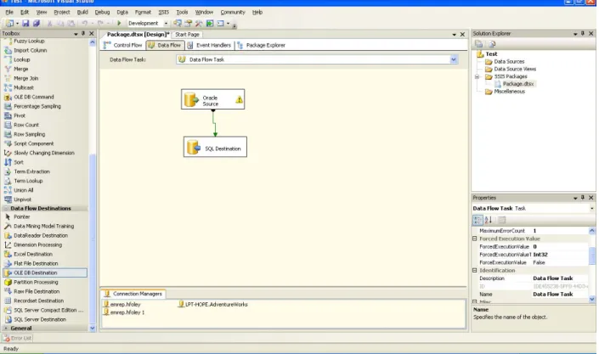Select the Connection Managers tab

pos(133,294)
